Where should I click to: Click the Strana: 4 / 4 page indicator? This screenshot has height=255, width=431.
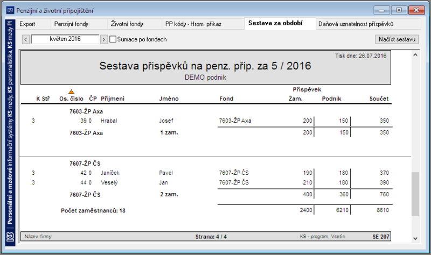211,237
